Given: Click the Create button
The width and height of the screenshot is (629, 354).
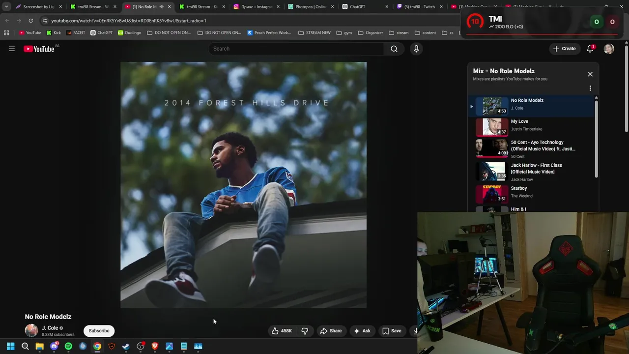Looking at the screenshot, I should (564, 49).
